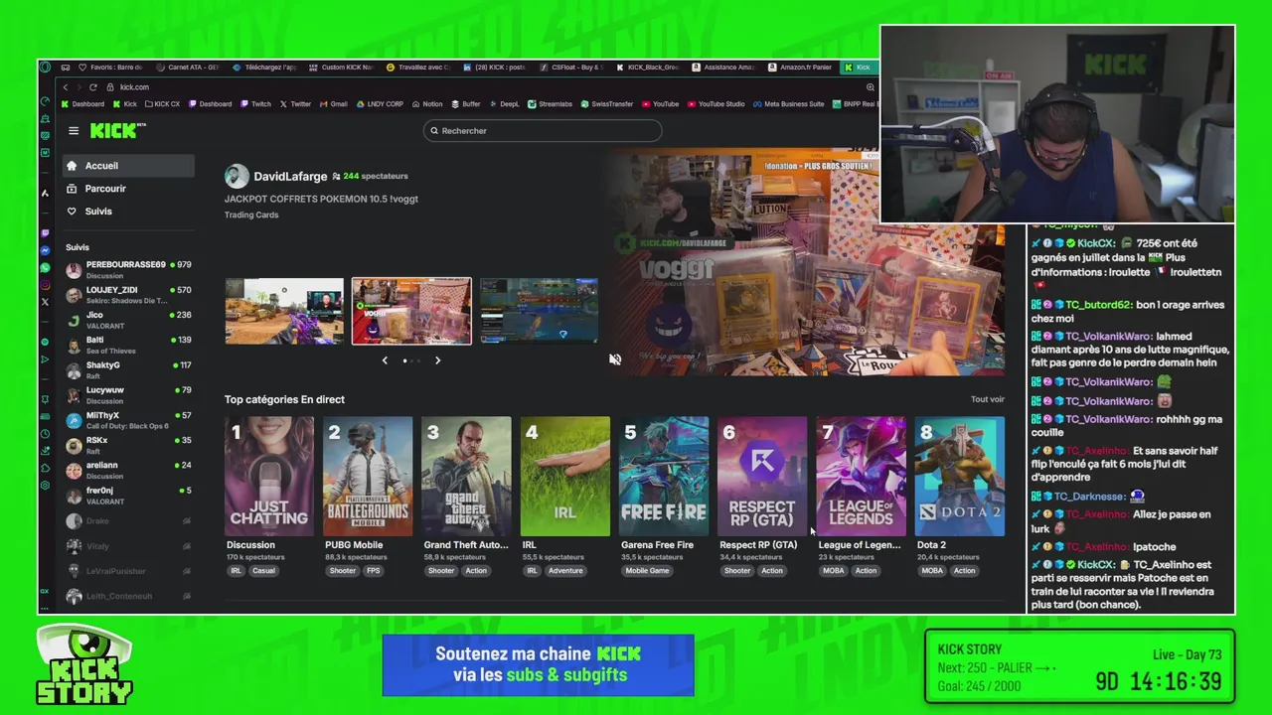Viewport: 1272px width, 715px height.
Task: Open the sidebar settings gear icon
Action: [x=45, y=485]
